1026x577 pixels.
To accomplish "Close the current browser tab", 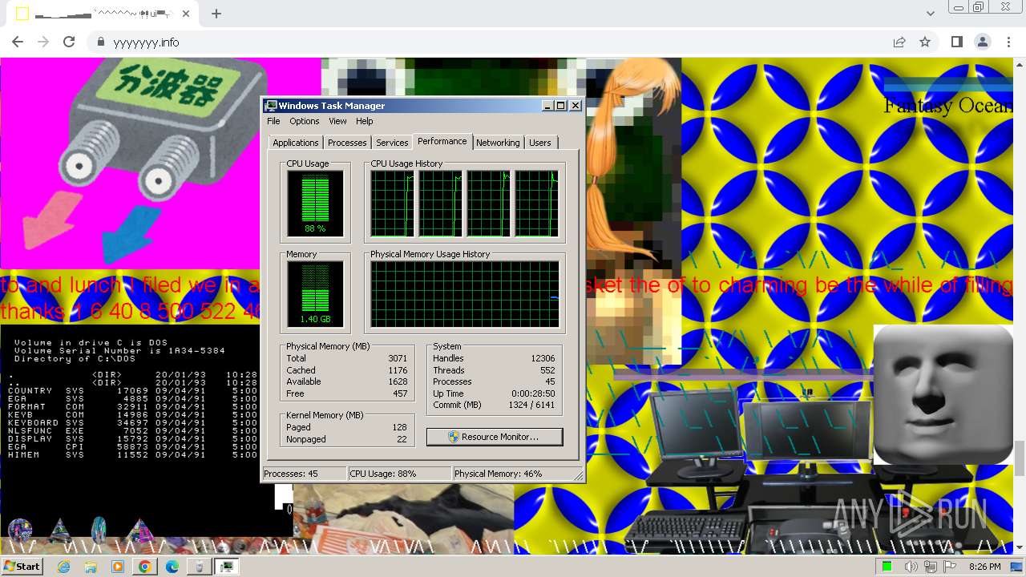I will pyautogui.click(x=186, y=14).
